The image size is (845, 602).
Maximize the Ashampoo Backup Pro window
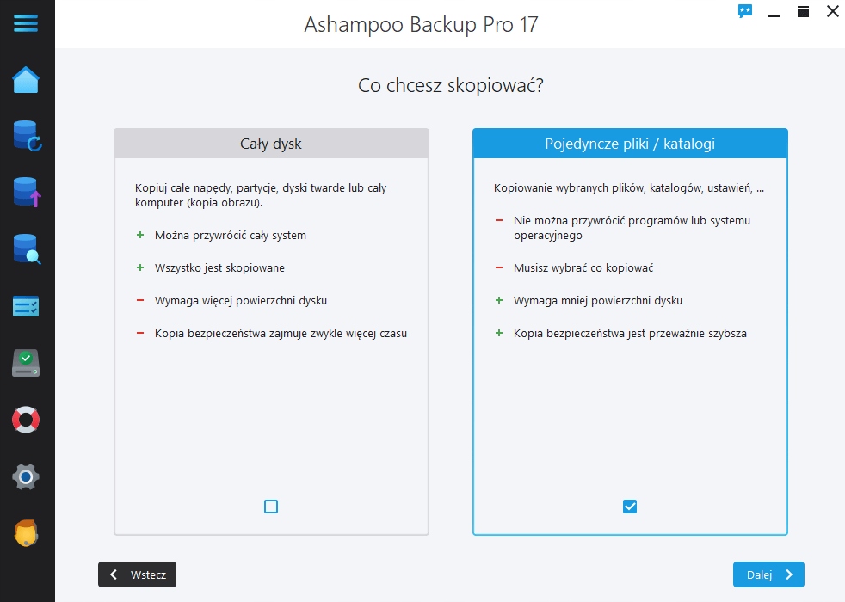coord(803,11)
